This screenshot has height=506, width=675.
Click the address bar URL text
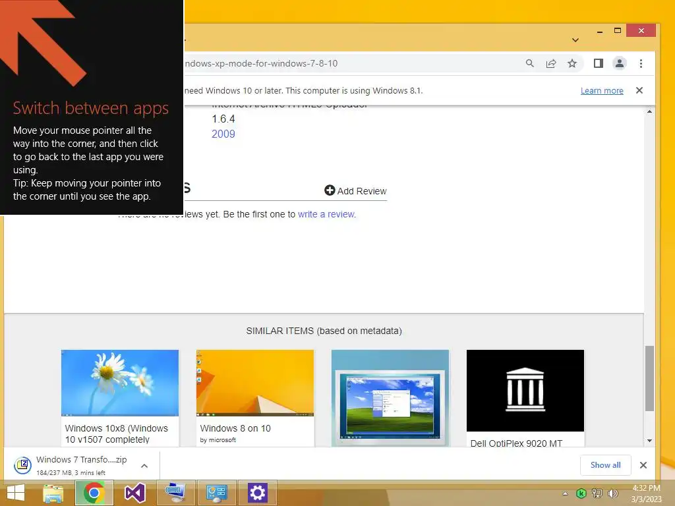coord(261,64)
